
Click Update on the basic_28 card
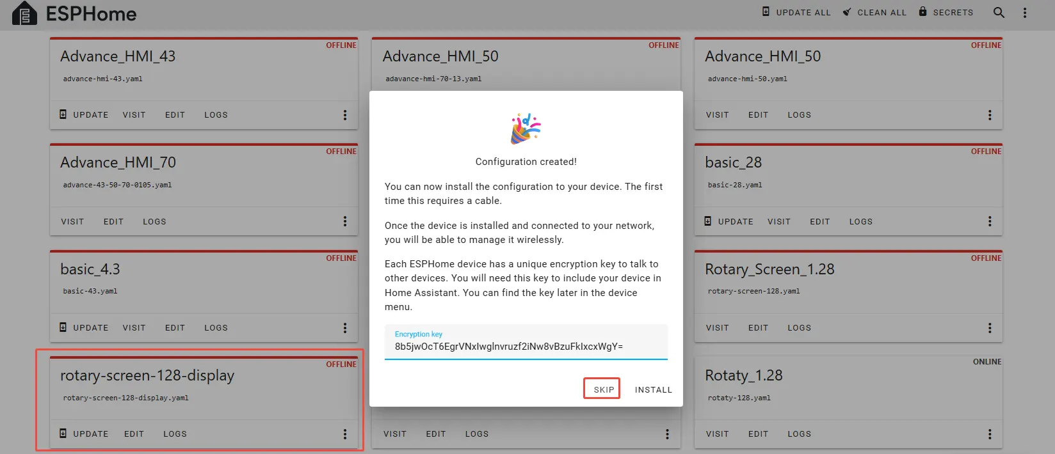pos(729,221)
